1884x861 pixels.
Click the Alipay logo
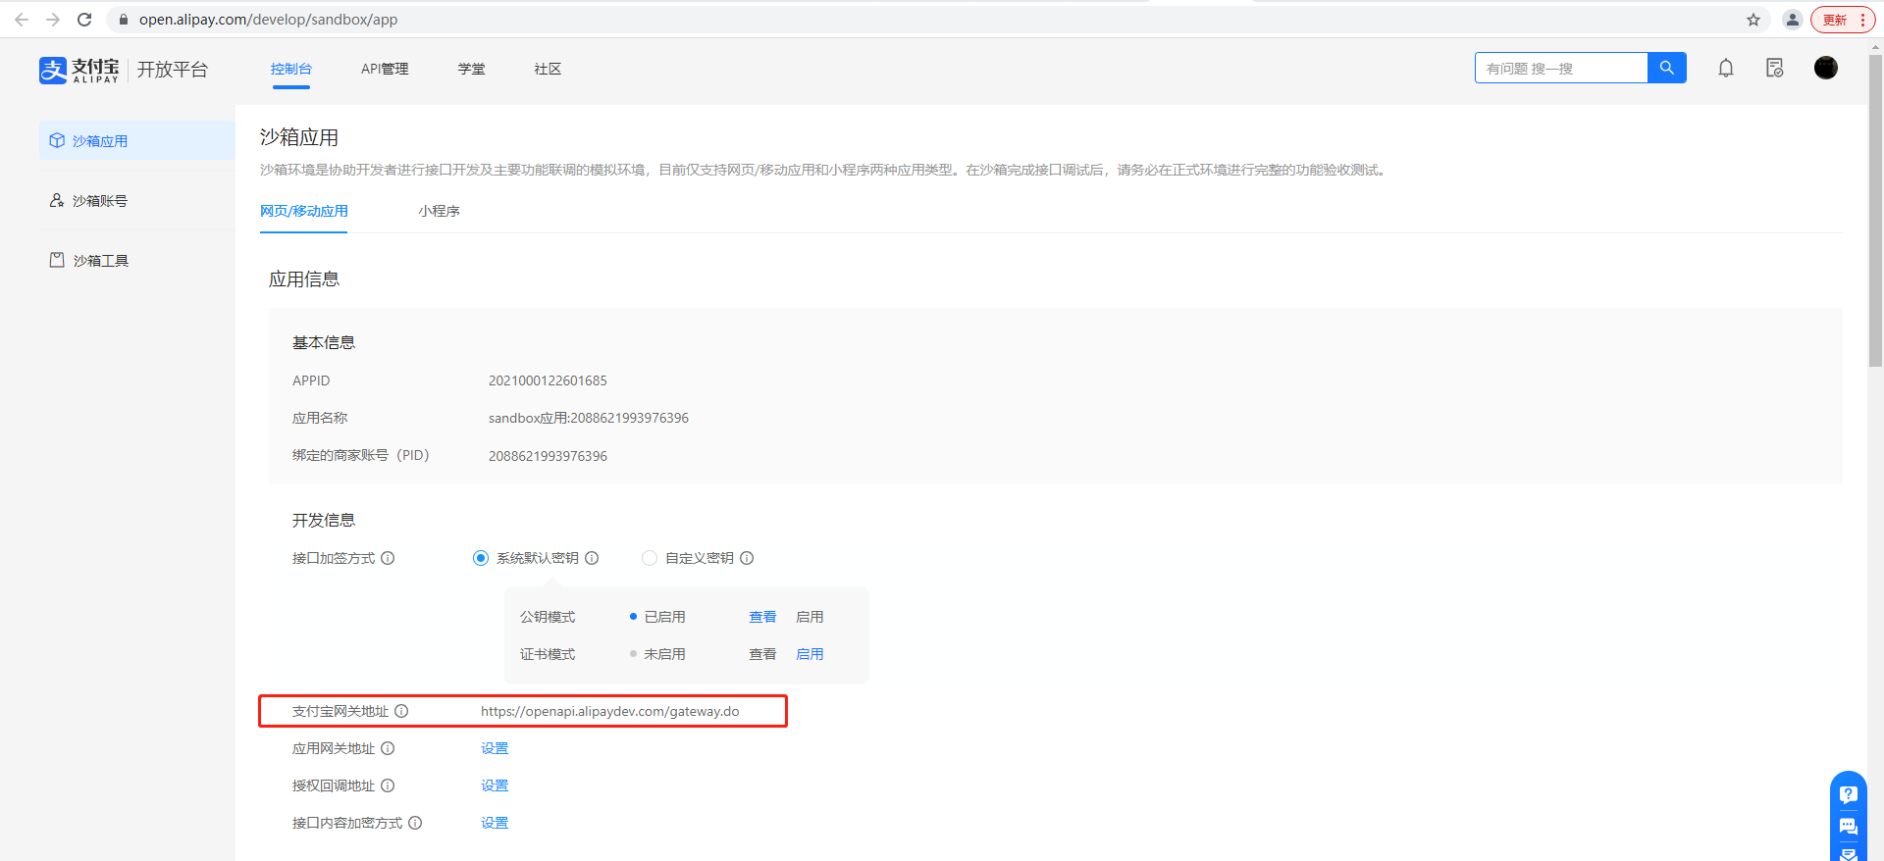tap(78, 70)
